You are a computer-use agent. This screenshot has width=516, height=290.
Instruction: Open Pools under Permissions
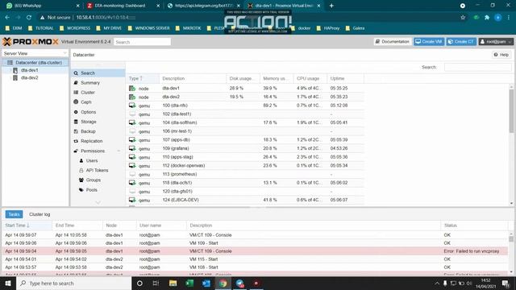pos(91,190)
